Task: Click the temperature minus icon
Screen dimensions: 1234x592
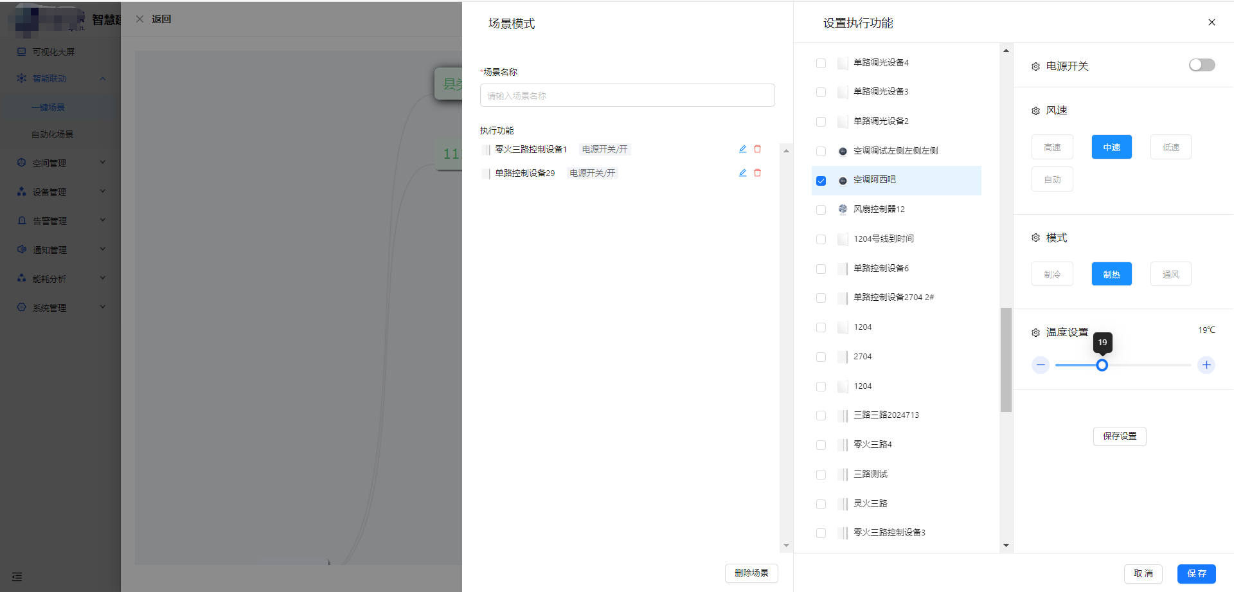Action: (x=1041, y=365)
